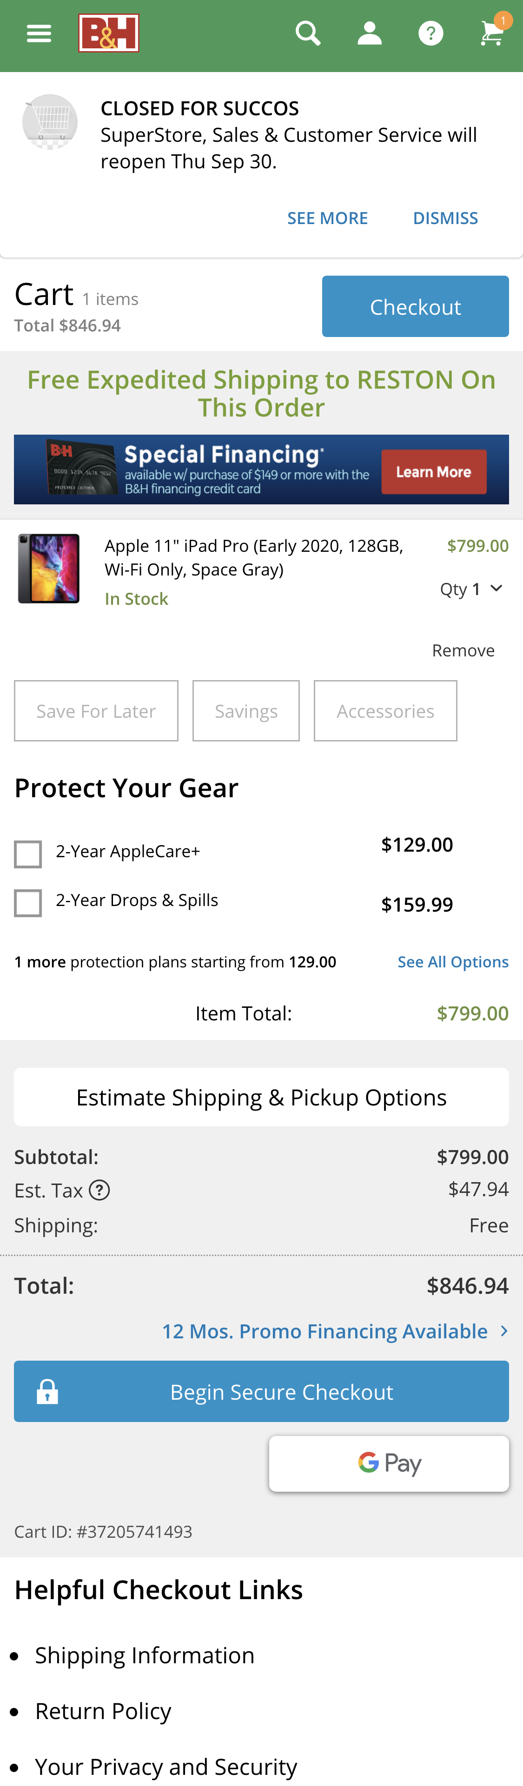Click the shopping cart icon with badge
Screen dimensions: 523x1786
[492, 33]
